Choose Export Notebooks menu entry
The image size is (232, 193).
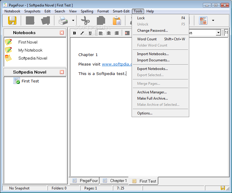[160, 69]
